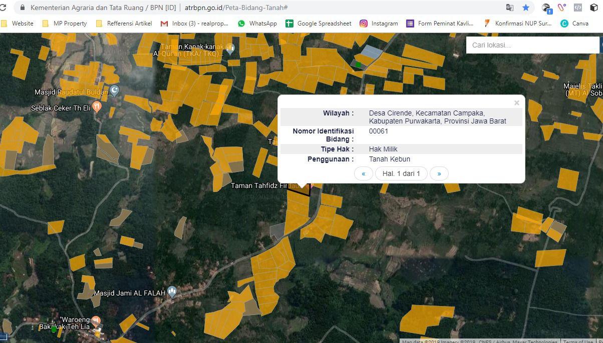The width and height of the screenshot is (603, 343).
Task: Open the WhatsApp bookmark
Action: 257,23
